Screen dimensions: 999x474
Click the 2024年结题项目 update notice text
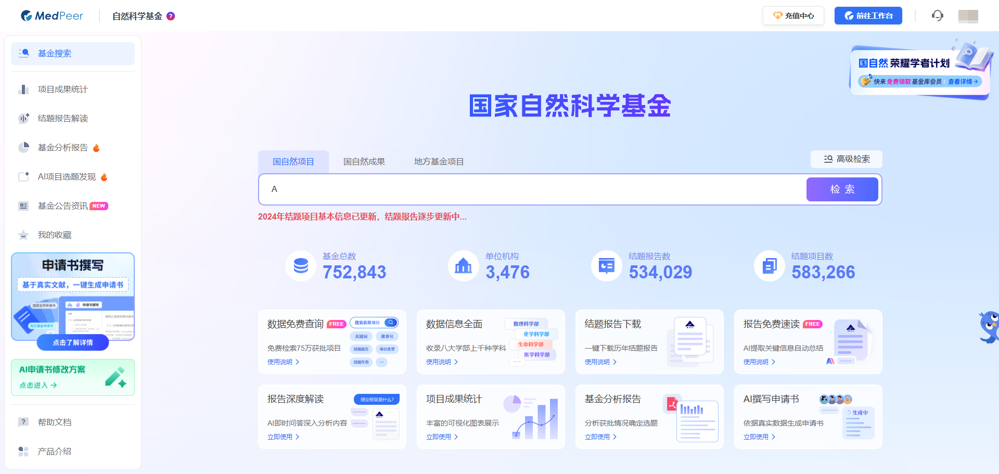click(x=362, y=217)
